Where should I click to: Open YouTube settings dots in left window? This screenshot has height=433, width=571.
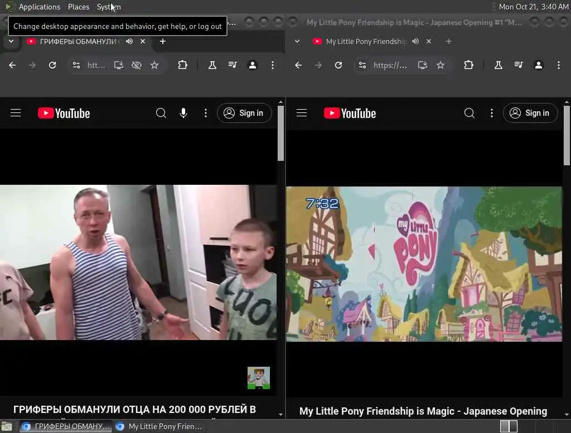click(x=206, y=113)
